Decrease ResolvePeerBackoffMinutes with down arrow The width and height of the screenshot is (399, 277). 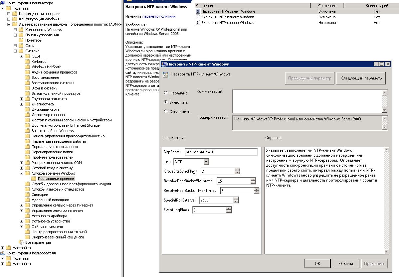point(253,182)
